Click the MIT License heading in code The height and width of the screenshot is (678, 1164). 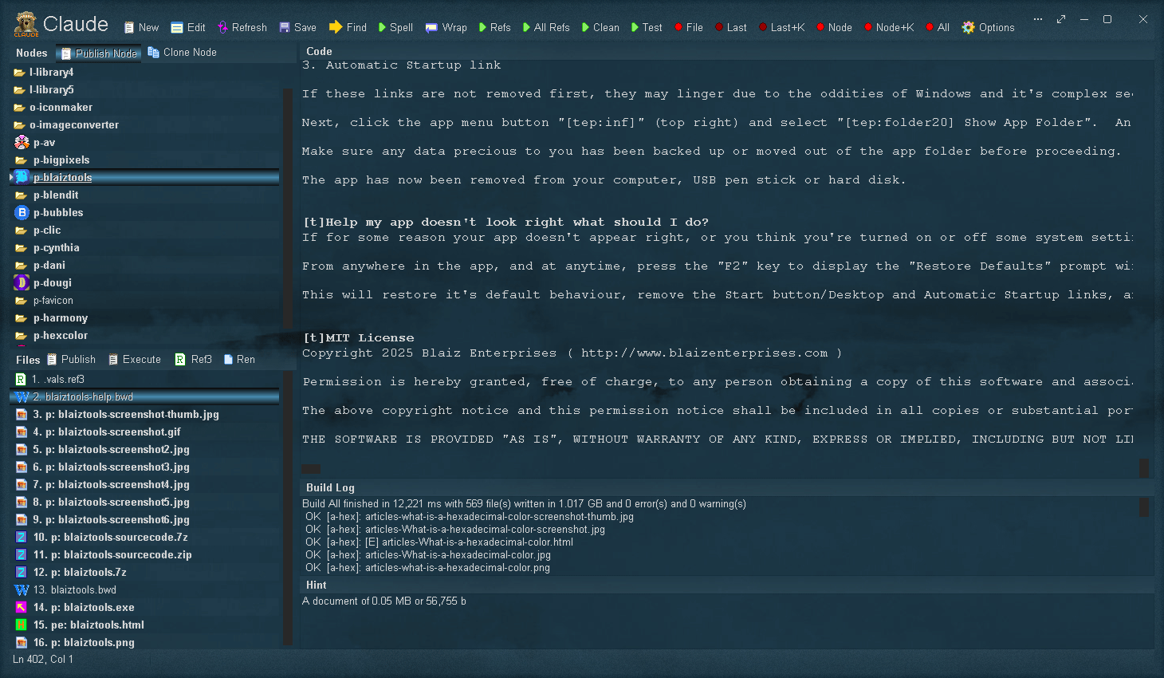[x=359, y=337]
